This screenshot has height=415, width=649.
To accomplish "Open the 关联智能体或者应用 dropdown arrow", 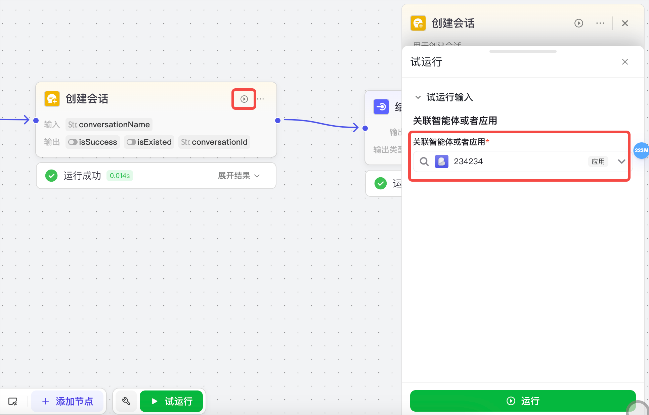I will pyautogui.click(x=621, y=162).
